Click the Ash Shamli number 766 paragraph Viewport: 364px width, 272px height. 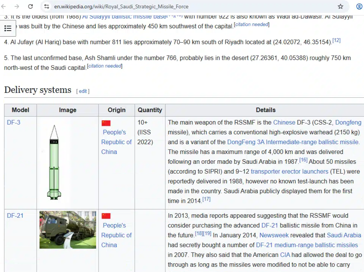[177, 63]
